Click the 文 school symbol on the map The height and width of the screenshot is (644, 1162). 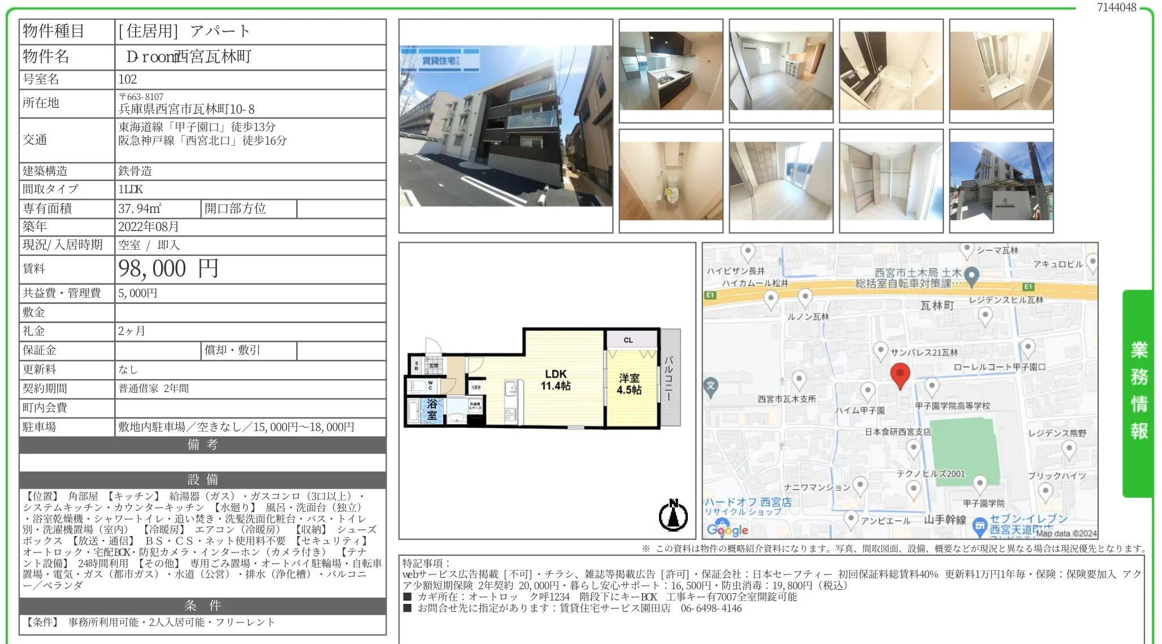(712, 385)
